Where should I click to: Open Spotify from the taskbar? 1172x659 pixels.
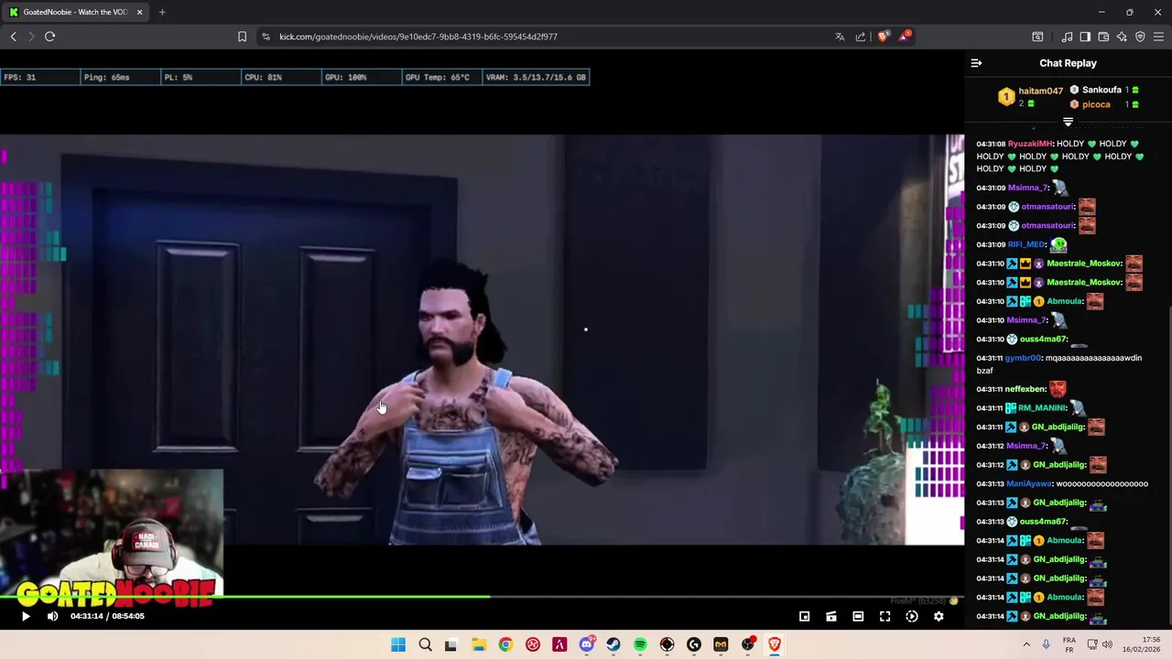640,644
